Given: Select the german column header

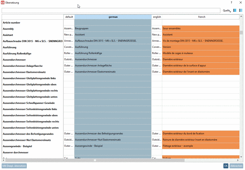Looking at the screenshot, I should pos(113,17).
